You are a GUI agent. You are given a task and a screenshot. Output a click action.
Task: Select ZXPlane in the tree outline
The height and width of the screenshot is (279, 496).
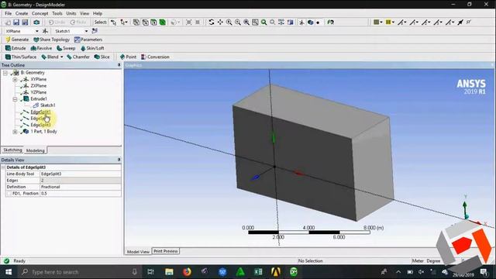click(x=39, y=86)
